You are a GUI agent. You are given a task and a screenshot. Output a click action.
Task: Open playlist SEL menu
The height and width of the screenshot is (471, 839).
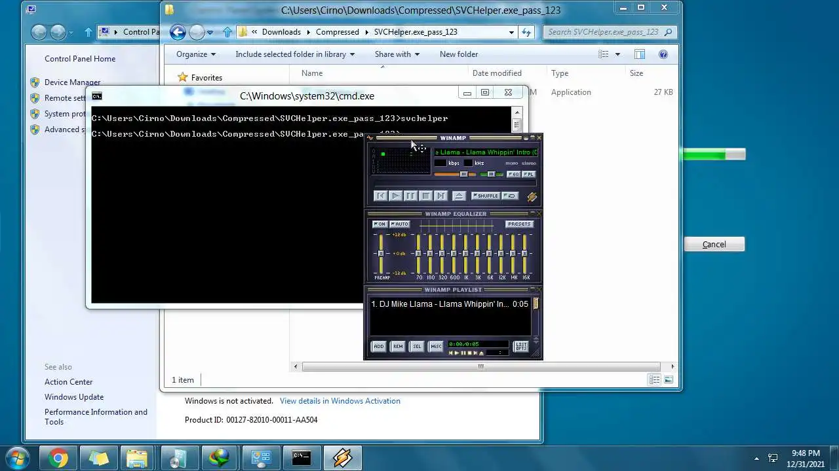[416, 347]
